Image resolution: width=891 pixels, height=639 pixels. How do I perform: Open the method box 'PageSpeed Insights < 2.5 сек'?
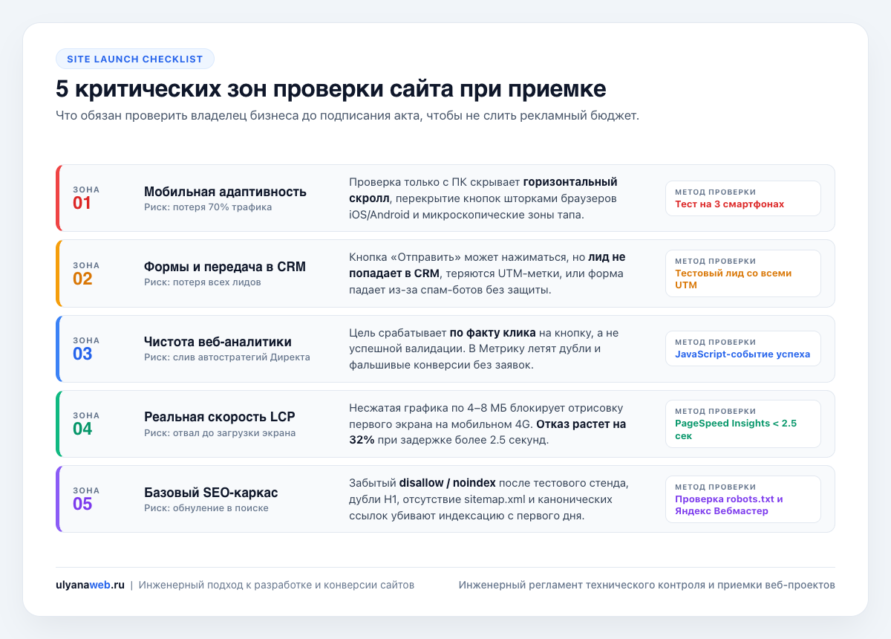point(743,424)
